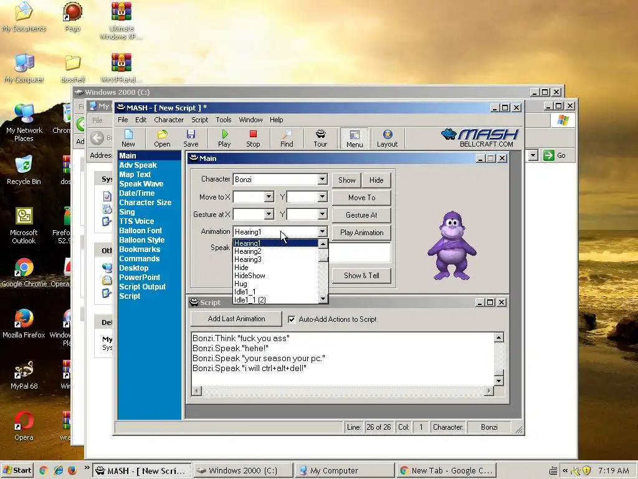Uncheck Auto-Add Actions to Script
Viewport: 638px width, 479px height.
pos(292,319)
